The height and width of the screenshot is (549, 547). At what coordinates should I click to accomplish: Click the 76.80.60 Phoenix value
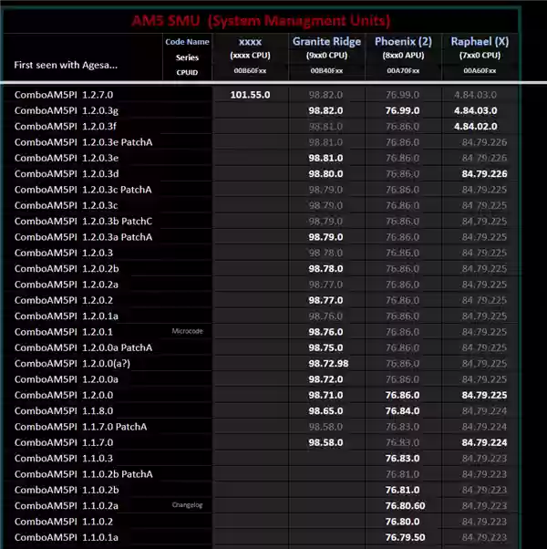click(405, 505)
